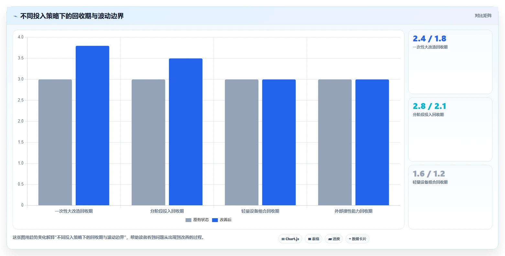This screenshot has height=256, width=505.
Task: Click the gray bar for 一次性大改造回收期
Action: (x=55, y=142)
